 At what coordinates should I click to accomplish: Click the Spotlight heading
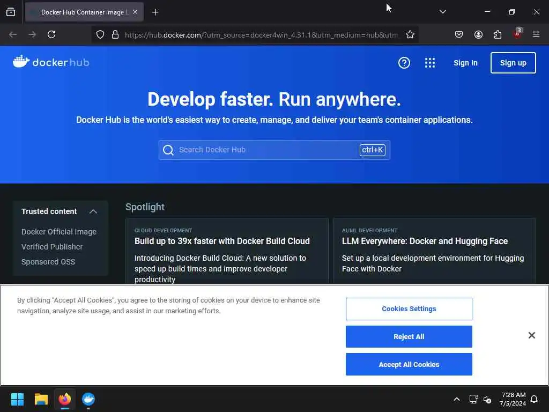[145, 207]
